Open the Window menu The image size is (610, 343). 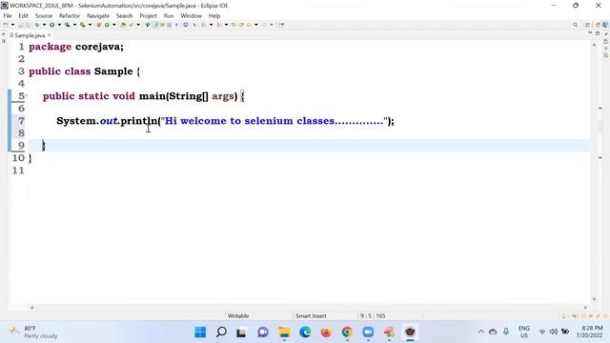(x=191, y=15)
